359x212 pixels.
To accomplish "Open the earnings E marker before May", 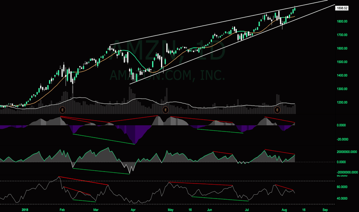I will (x=165, y=110).
